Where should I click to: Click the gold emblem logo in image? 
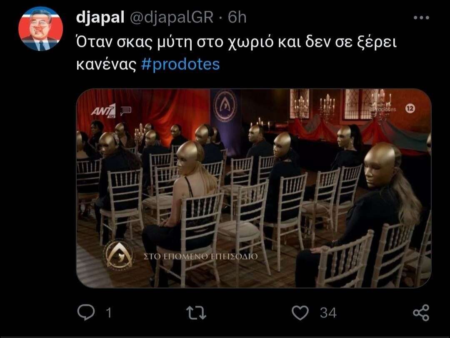119,255
